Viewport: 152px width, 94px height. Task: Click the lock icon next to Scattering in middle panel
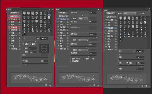(x=68, y=22)
